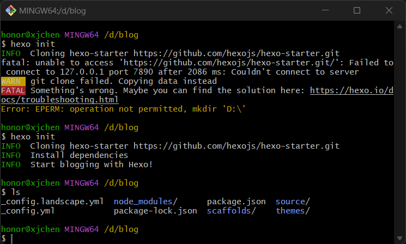Click the scaffolds/ directory entry

point(231,211)
